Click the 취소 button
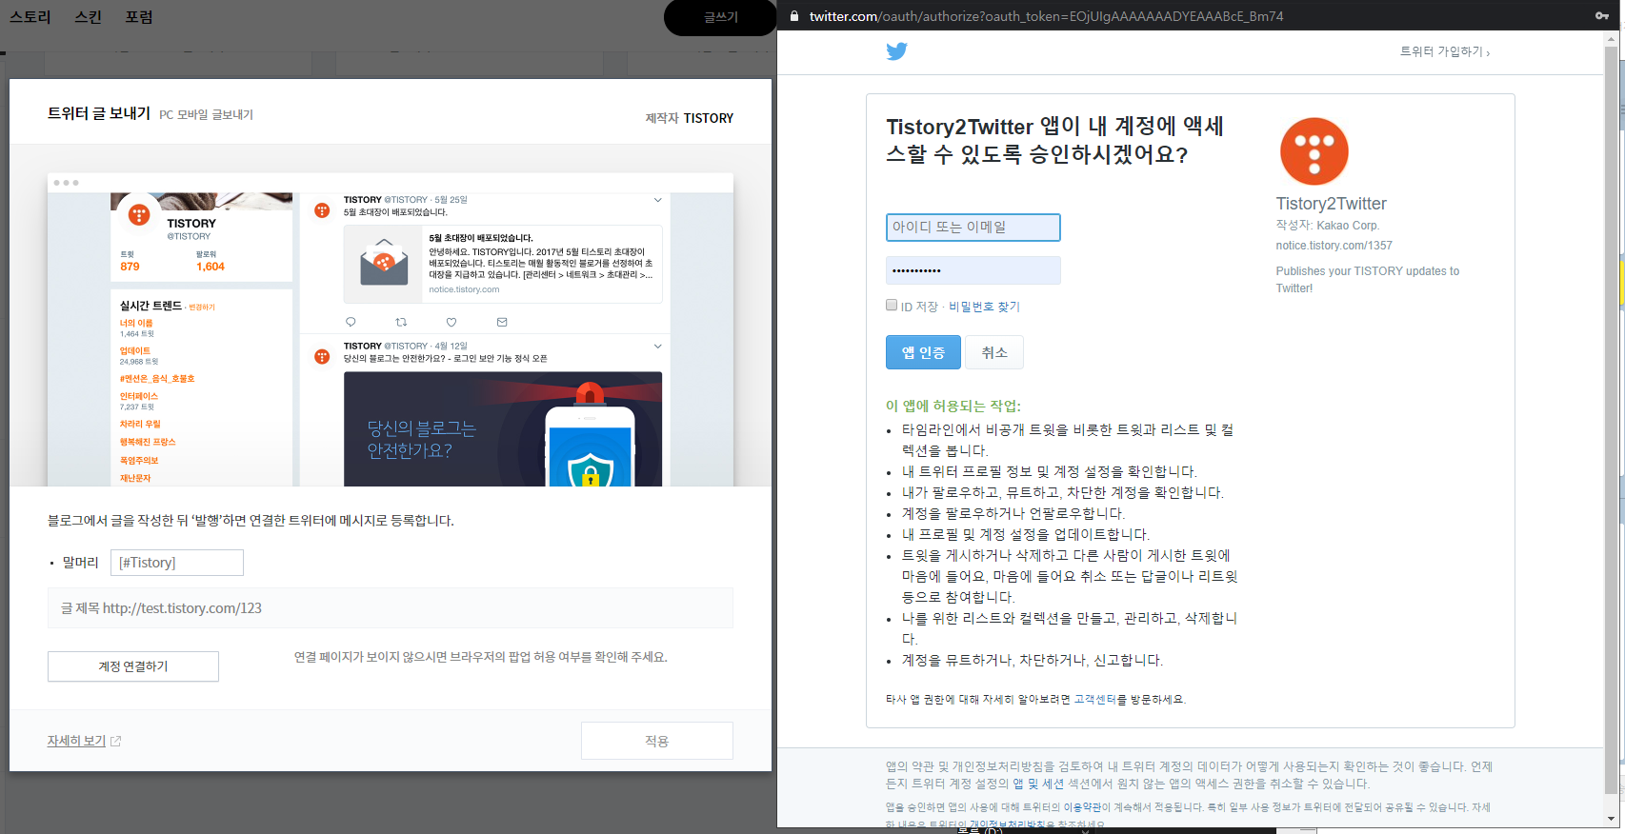Viewport: 1625px width, 834px height. click(994, 352)
